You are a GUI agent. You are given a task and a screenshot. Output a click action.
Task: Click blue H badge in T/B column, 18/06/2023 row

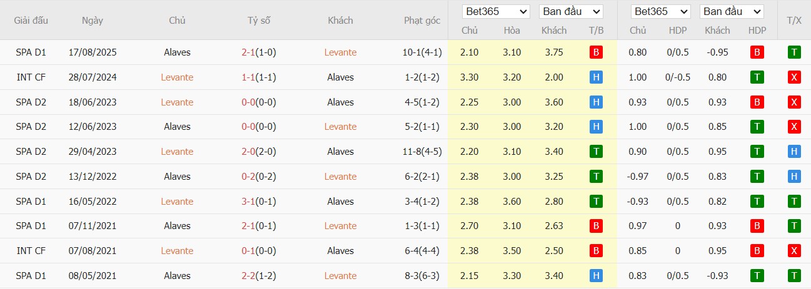(596, 102)
